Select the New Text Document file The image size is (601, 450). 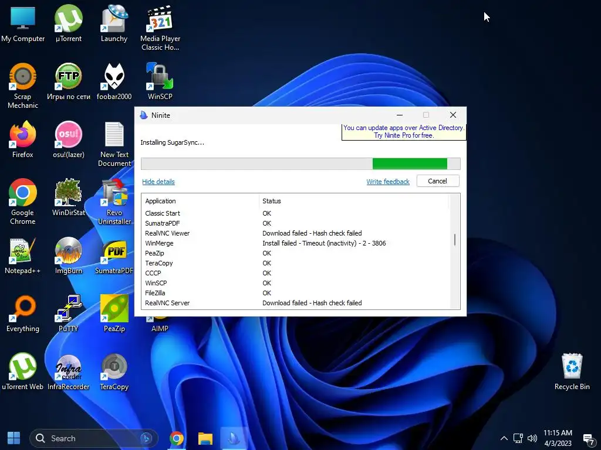[x=114, y=144]
